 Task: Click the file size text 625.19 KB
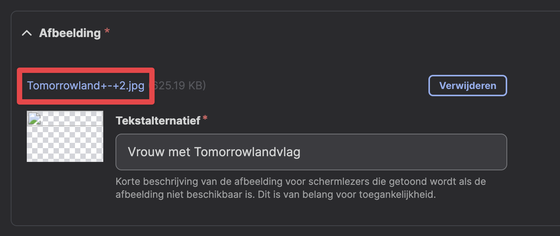pyautogui.click(x=177, y=86)
